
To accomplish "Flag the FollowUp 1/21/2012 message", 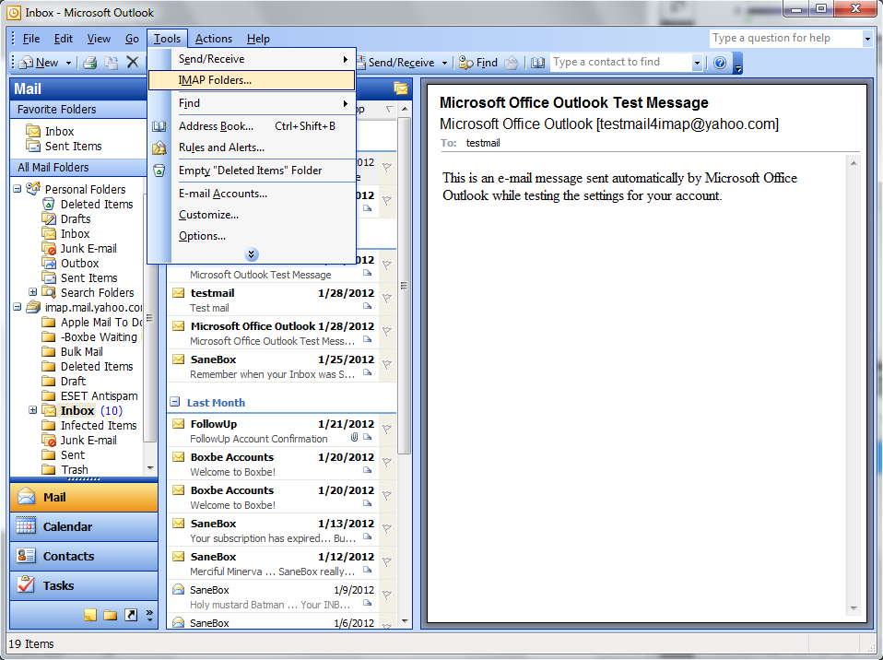I will click(x=387, y=430).
